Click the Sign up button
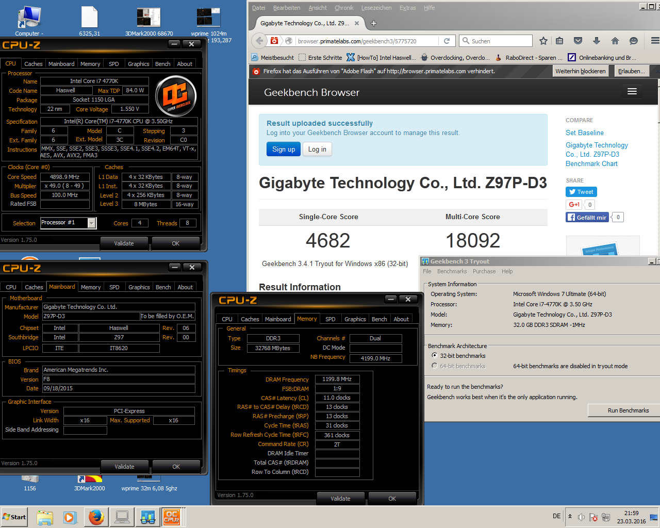This screenshot has height=528, width=660. [284, 149]
